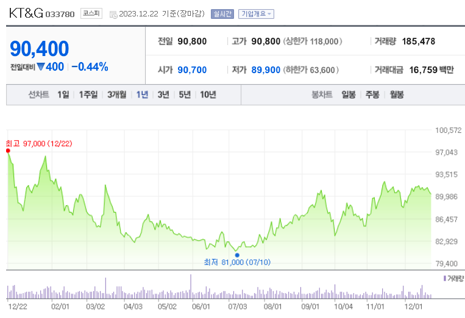
Task: Click the purple 거래량 legend marker
Action: pos(444,278)
